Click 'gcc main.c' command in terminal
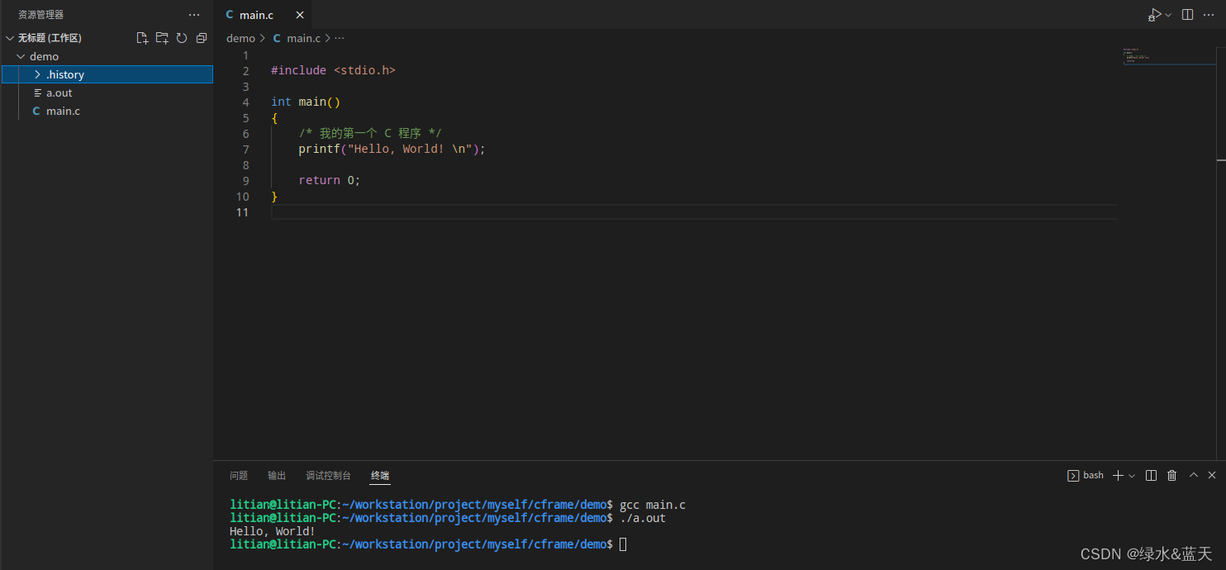The width and height of the screenshot is (1226, 570). pyautogui.click(x=653, y=505)
